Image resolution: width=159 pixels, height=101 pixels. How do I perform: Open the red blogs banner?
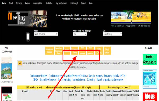coord(150,97)
